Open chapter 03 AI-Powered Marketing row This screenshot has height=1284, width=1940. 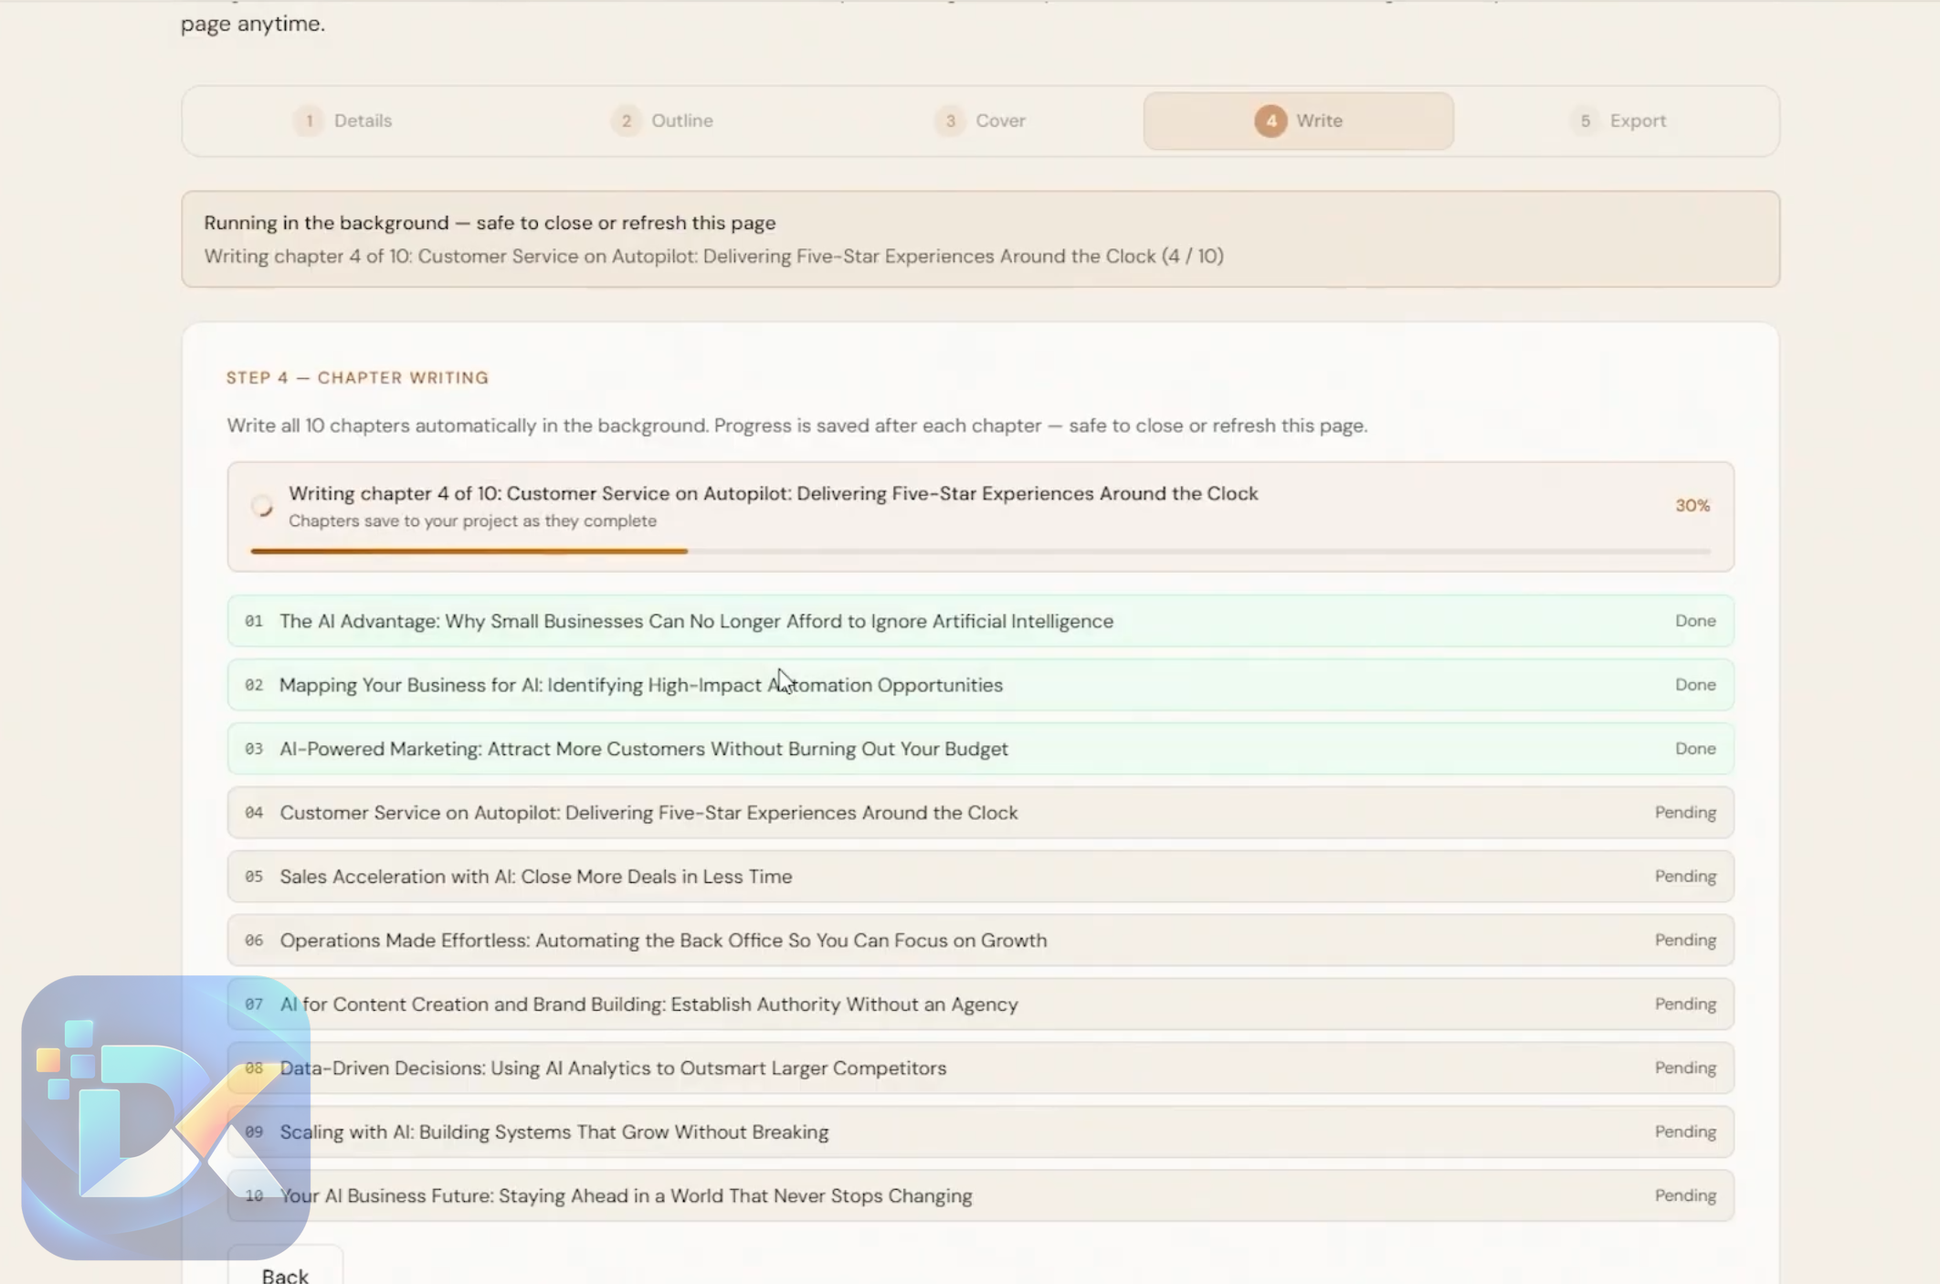[980, 749]
